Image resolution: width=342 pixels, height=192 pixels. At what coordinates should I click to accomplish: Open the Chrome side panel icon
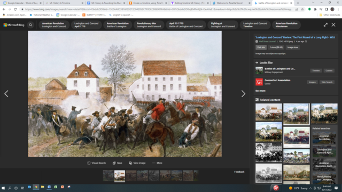coord(327,10)
